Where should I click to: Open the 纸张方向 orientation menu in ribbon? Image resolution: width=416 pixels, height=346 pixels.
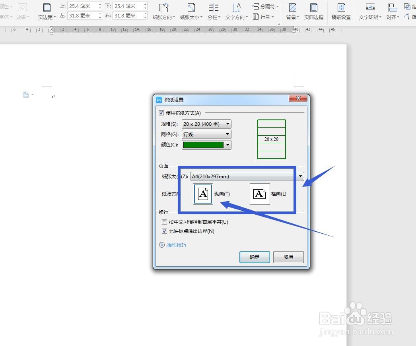point(164,12)
